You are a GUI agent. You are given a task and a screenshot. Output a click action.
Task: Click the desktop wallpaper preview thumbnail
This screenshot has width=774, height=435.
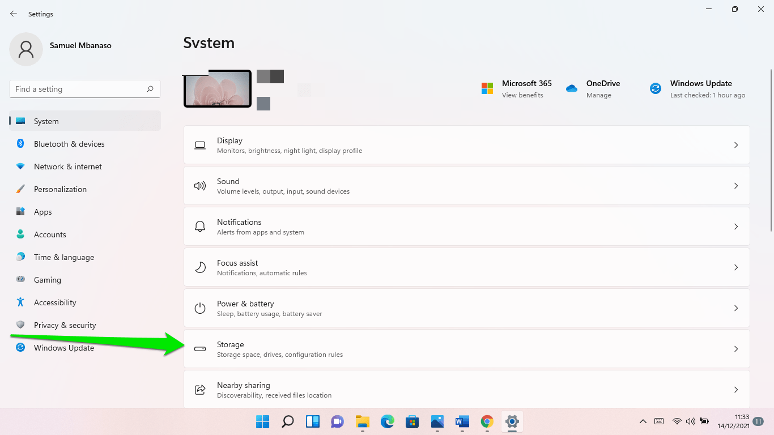pyautogui.click(x=218, y=88)
